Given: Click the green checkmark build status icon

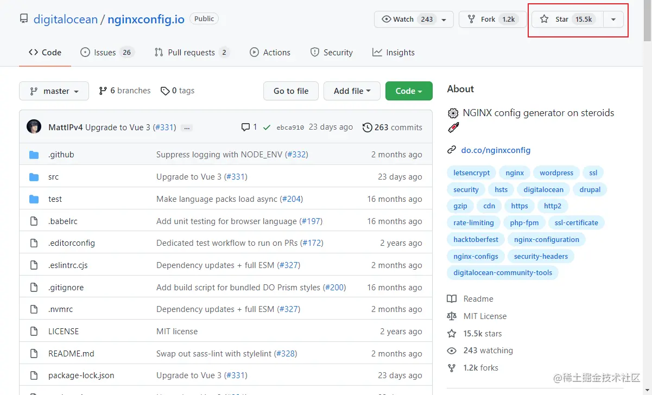Looking at the screenshot, I should 267,128.
